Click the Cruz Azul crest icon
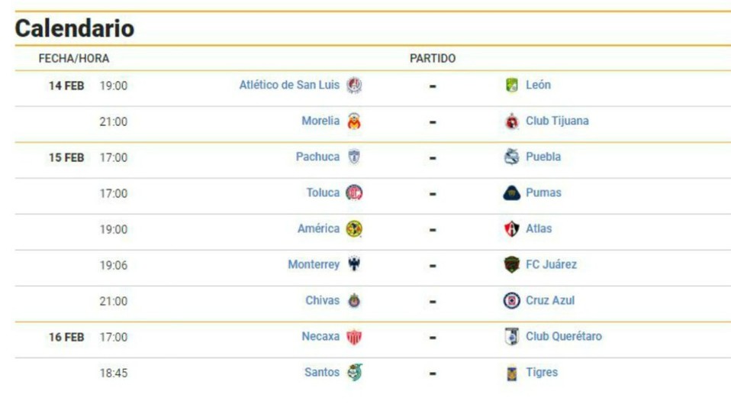731x414 pixels. pos(511,301)
